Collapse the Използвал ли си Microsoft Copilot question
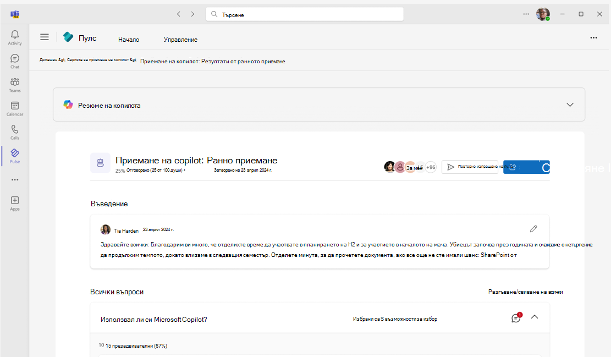Screen dimensions: 611x357 point(534,317)
